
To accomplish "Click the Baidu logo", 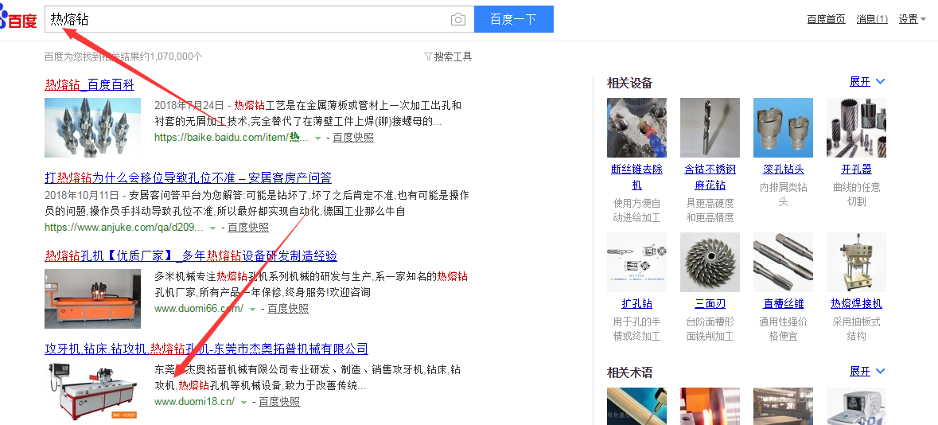I will pyautogui.click(x=19, y=19).
